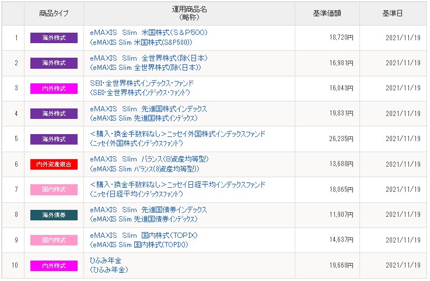The height and width of the screenshot is (281, 430).
Task: Select price 18,720円
Action: (341, 37)
